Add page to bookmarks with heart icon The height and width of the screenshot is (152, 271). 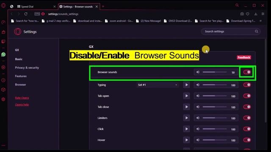[x=248, y=14]
